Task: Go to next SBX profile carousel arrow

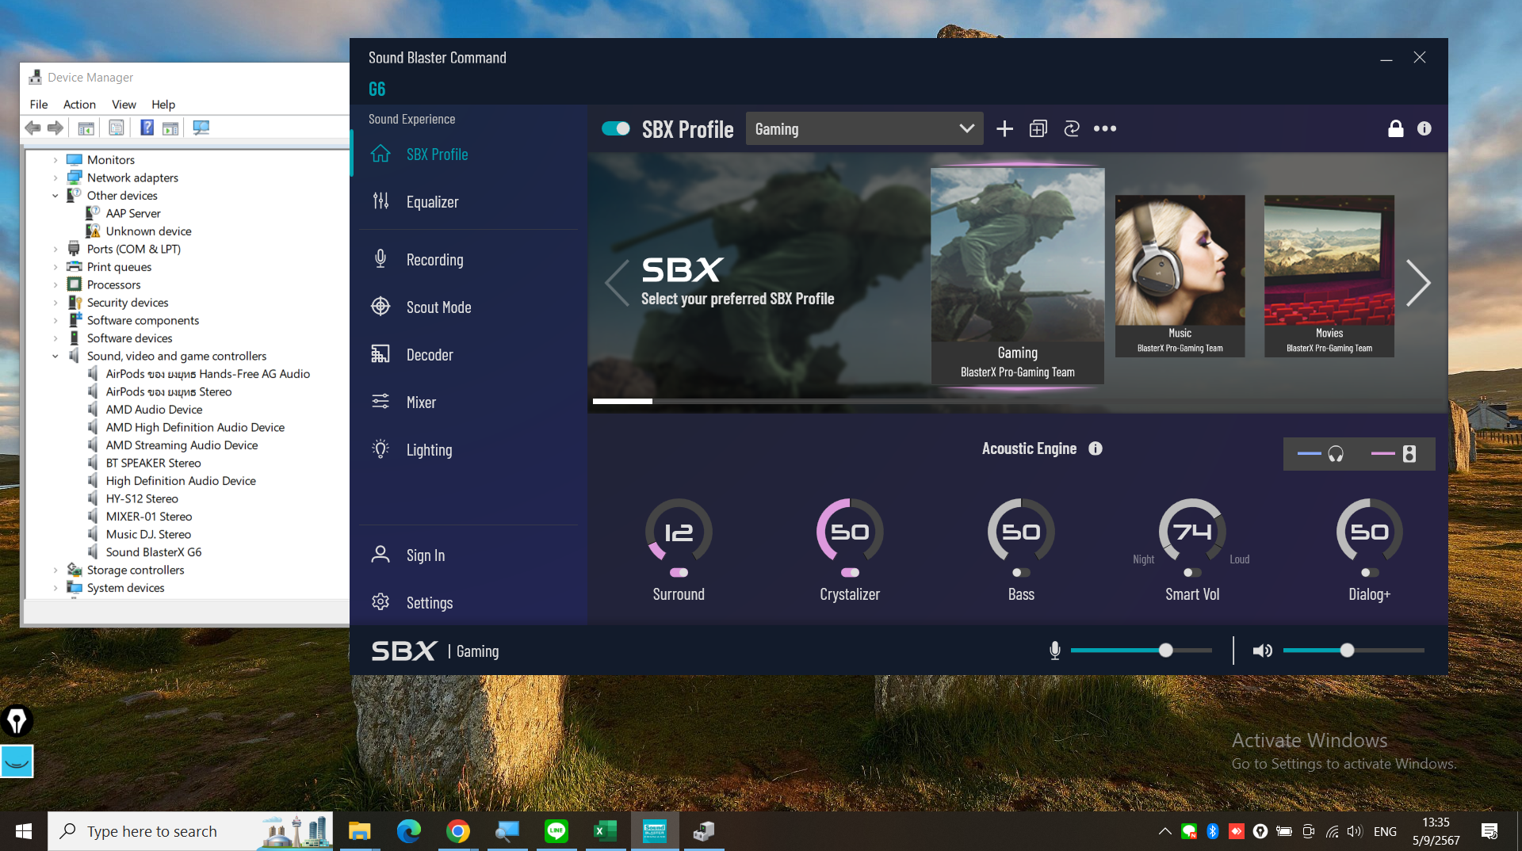Action: tap(1418, 283)
